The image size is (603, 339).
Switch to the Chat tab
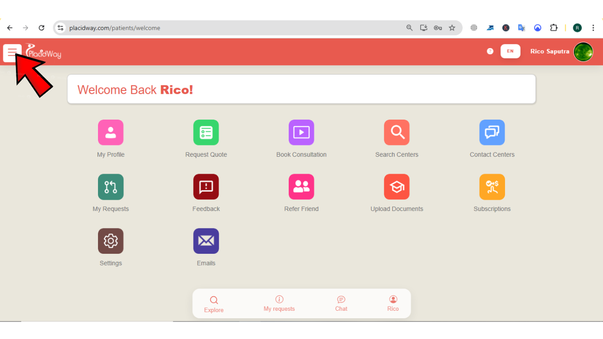341,303
